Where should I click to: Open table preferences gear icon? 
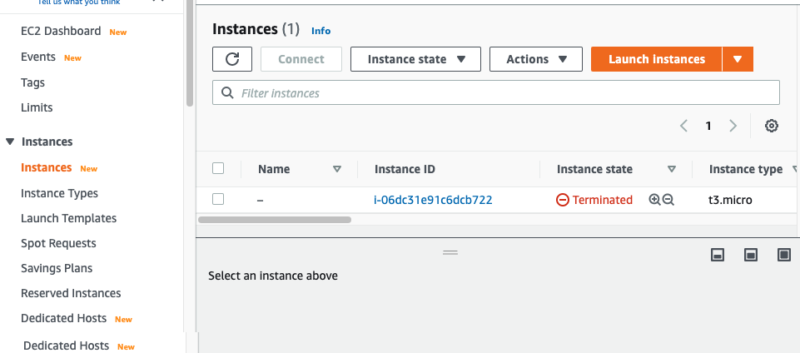click(x=772, y=126)
